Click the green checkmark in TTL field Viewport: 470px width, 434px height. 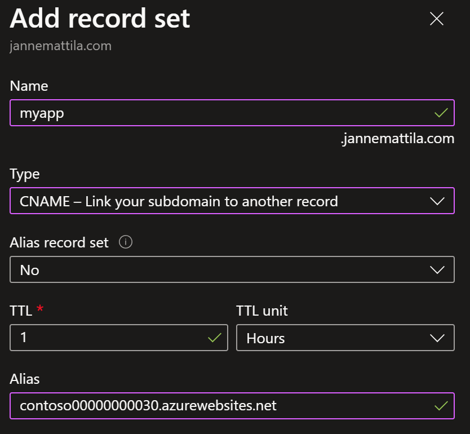(215, 338)
